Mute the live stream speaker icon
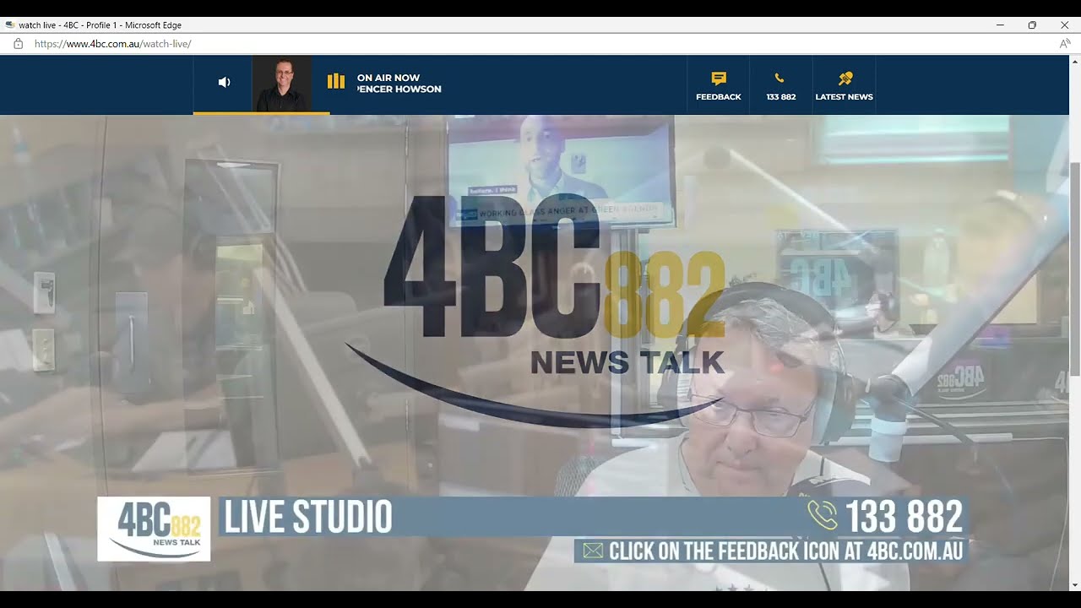The height and width of the screenshot is (608, 1081). [224, 82]
